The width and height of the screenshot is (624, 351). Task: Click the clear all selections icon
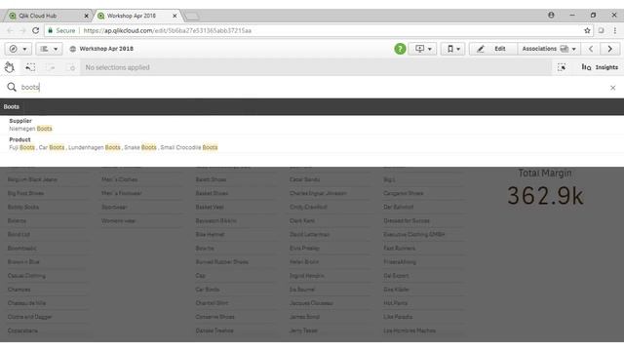pyautogui.click(x=72, y=67)
